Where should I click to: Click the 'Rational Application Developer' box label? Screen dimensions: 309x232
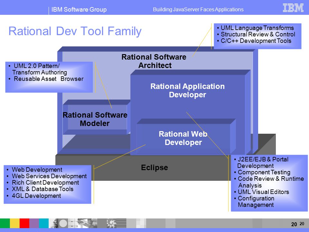pyautogui.click(x=187, y=90)
